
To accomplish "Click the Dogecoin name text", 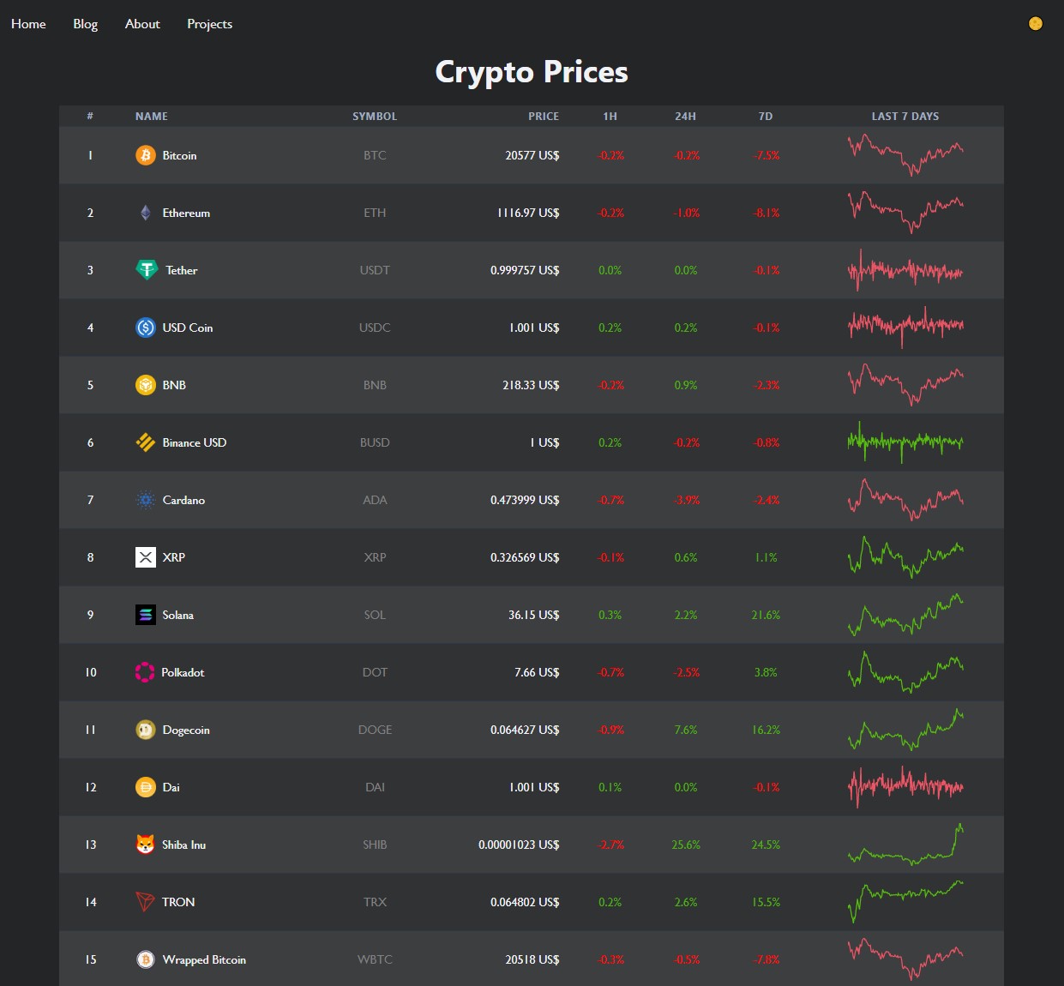I will (186, 730).
